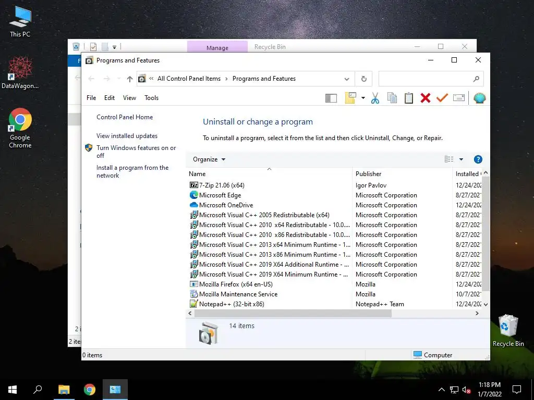Click the preview pane toolbar icon
Screen dimensions: 534x400
pyautogui.click(x=331, y=98)
